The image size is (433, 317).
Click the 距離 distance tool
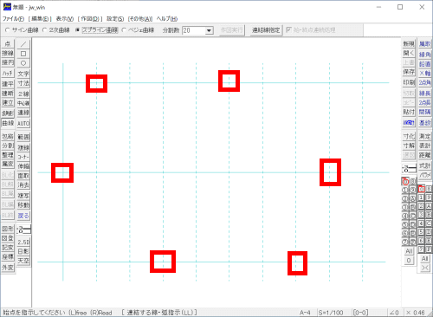point(424,155)
